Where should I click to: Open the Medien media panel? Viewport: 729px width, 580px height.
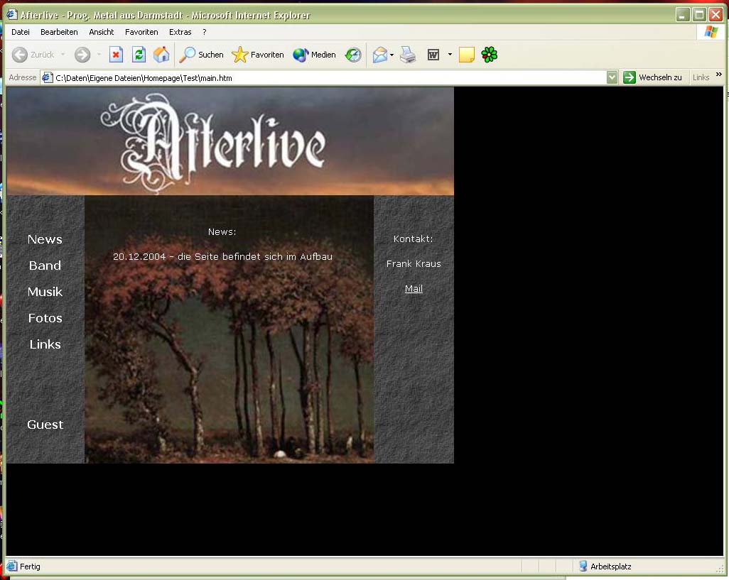point(315,55)
